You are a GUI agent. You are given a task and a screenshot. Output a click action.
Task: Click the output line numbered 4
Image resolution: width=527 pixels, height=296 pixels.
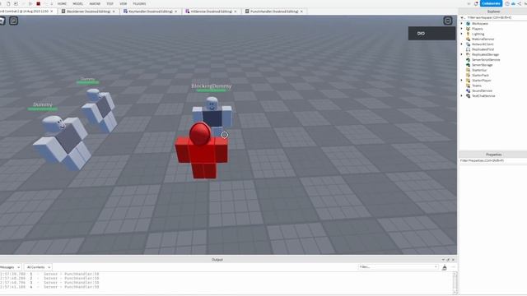[x=49, y=287]
